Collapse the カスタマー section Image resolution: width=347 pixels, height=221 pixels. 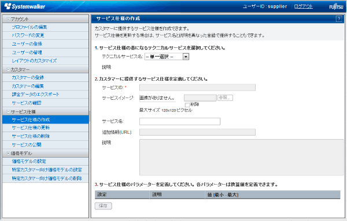coord(8,70)
